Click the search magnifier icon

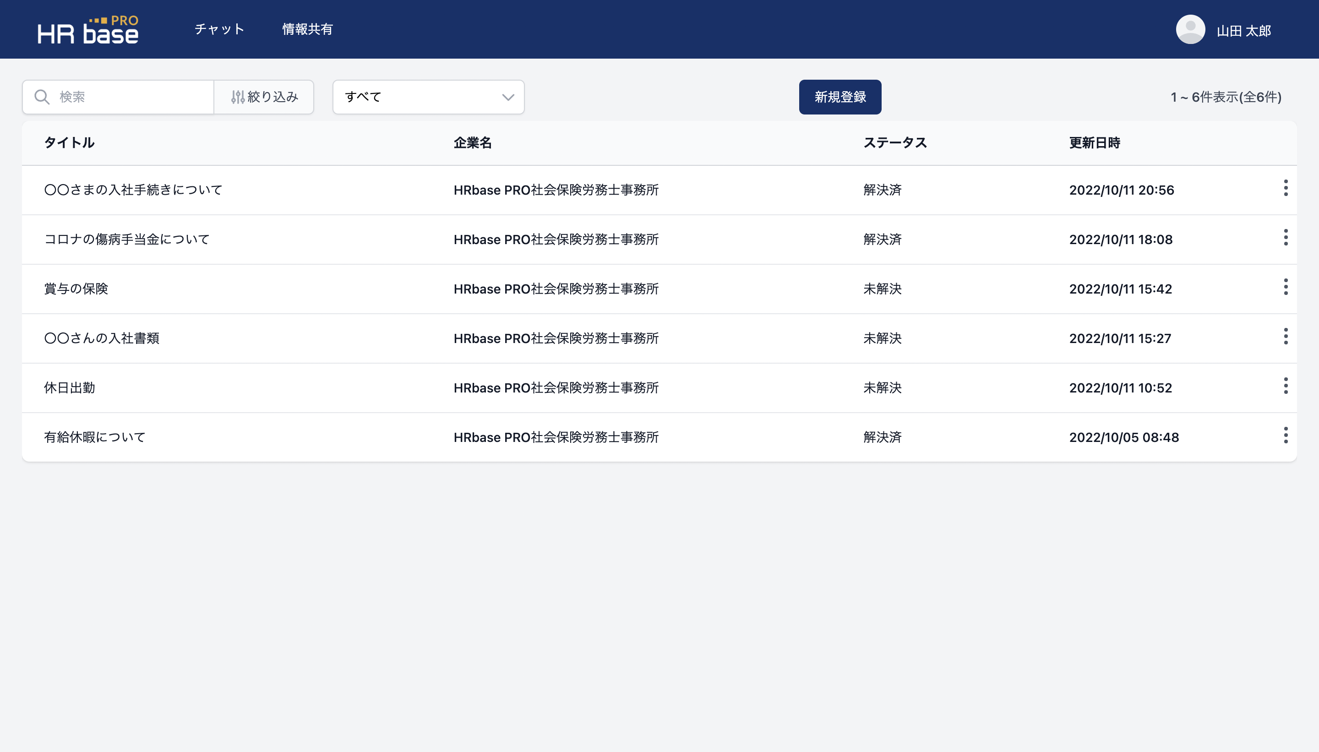click(42, 97)
